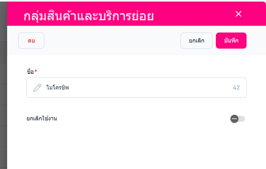Viewport: 266px width, 169px height.
Task: Click the ไมโครชิพ text in the field
Action: point(58,88)
